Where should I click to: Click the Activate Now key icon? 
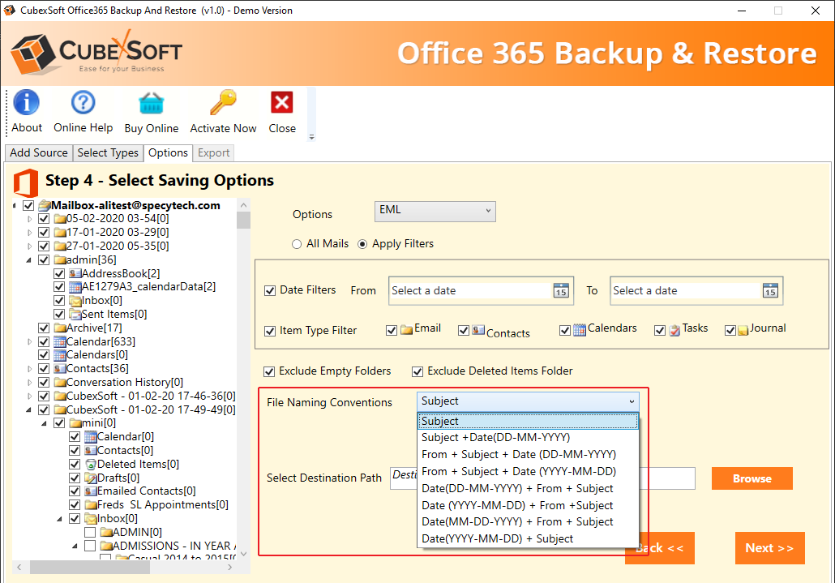(x=223, y=102)
